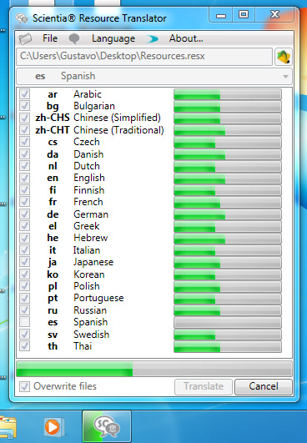Screen dimensions: 307x443
Task: Toggle the Chinese (Simplified) checkbox
Action: coord(24,118)
